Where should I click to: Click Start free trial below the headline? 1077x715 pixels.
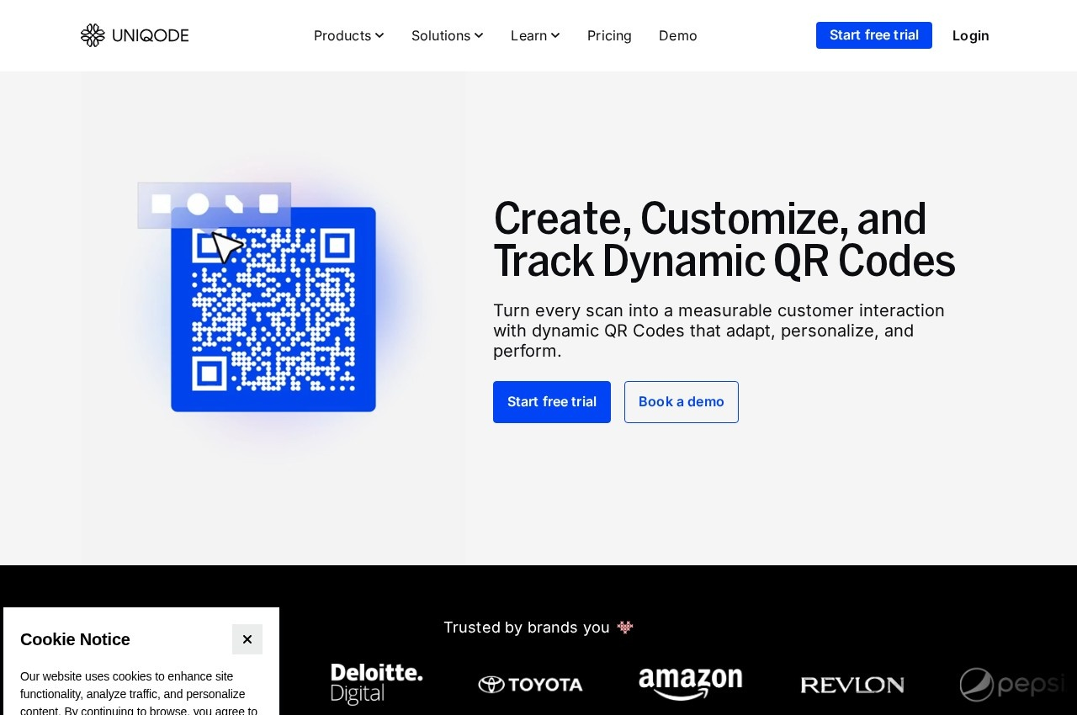552,402
